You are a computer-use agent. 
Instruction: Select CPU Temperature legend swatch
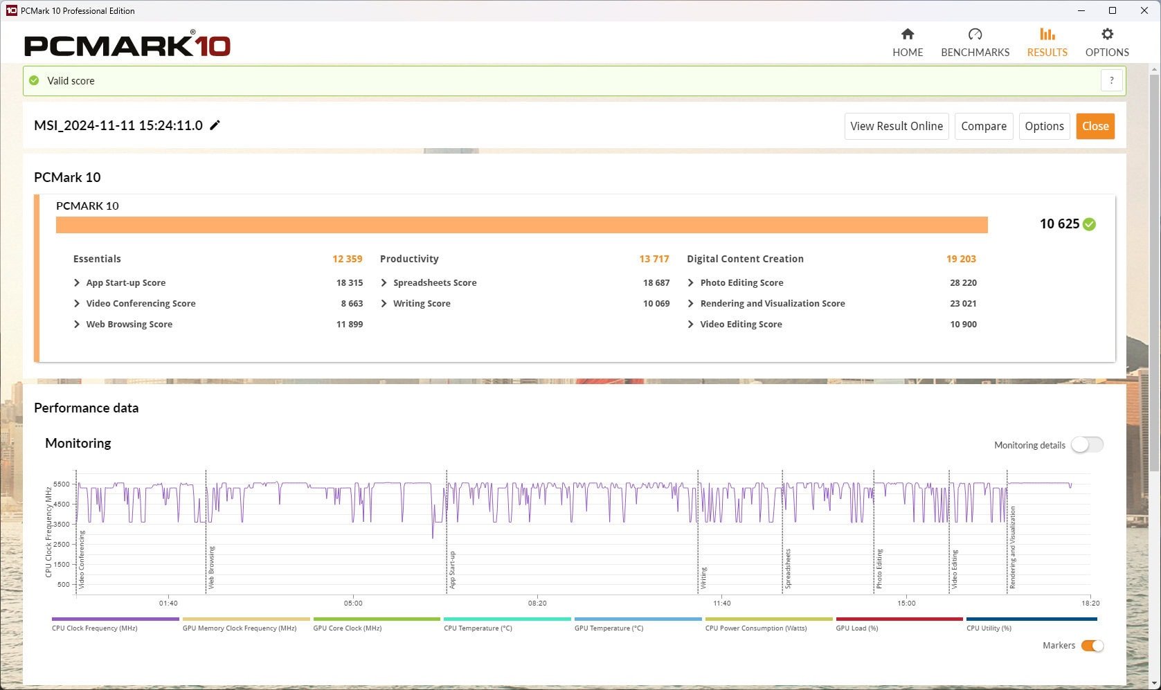point(507,619)
